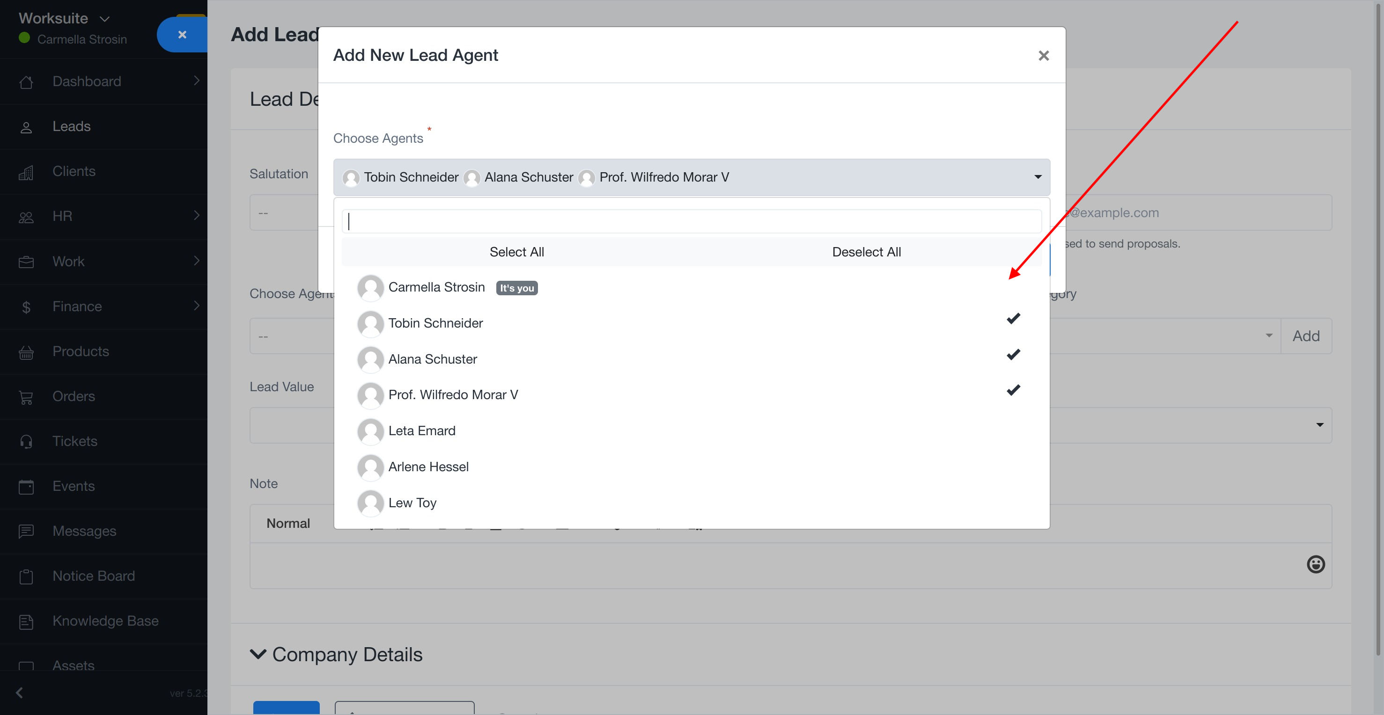Click the agent search text field
The width and height of the screenshot is (1384, 715).
click(x=691, y=221)
